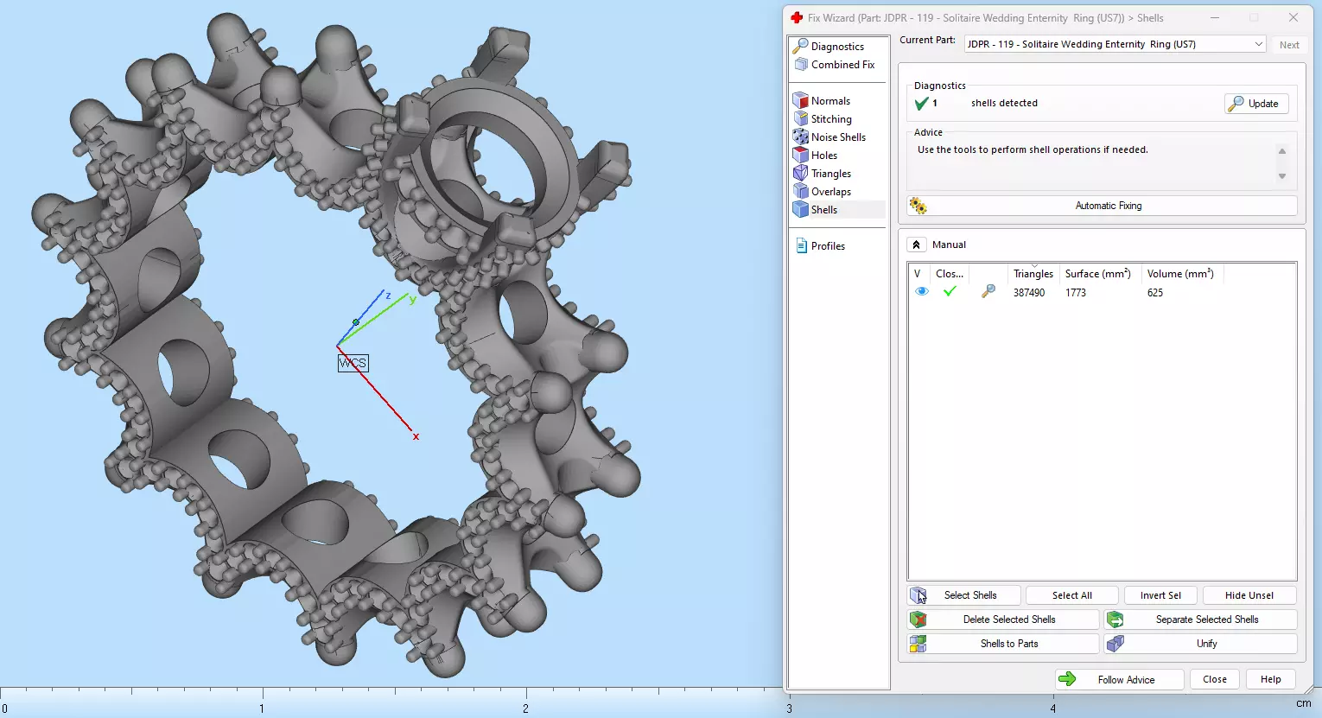Update the diagnostics
The width and height of the screenshot is (1322, 718).
pyautogui.click(x=1256, y=104)
